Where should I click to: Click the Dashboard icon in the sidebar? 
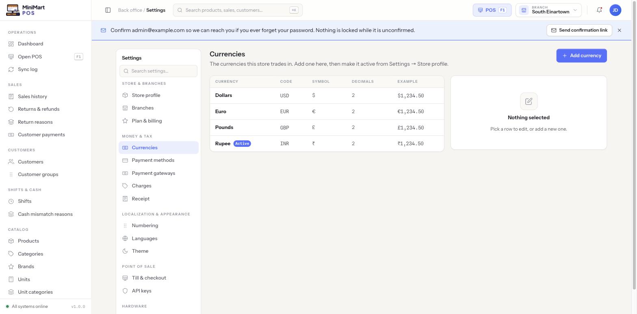point(11,44)
